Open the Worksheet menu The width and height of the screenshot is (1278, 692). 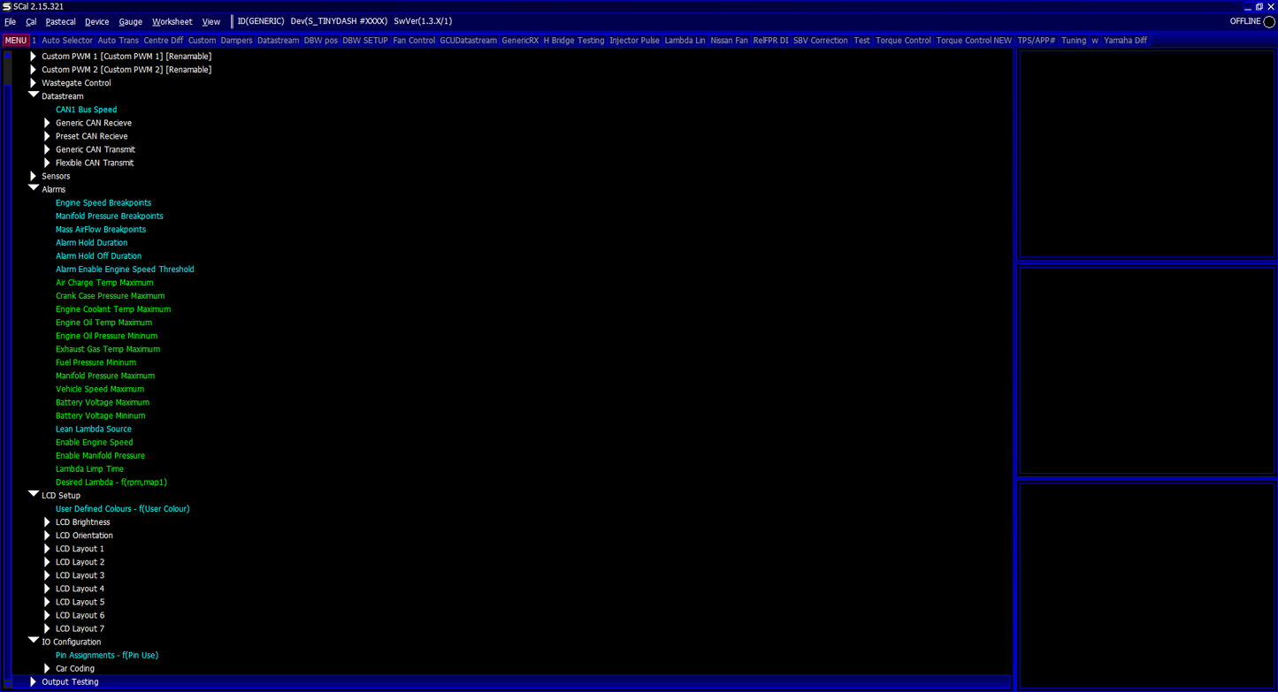[172, 22]
